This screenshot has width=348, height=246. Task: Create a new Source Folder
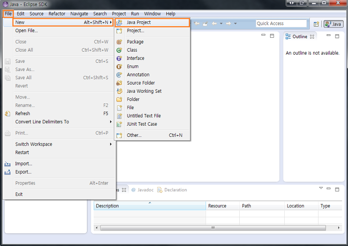(x=152, y=83)
